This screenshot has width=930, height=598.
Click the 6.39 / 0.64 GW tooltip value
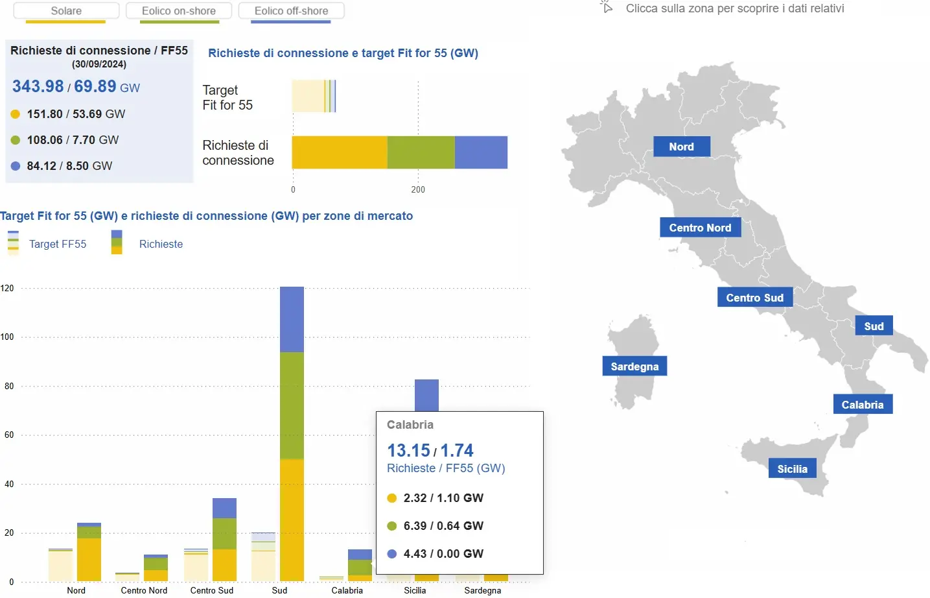pos(443,526)
